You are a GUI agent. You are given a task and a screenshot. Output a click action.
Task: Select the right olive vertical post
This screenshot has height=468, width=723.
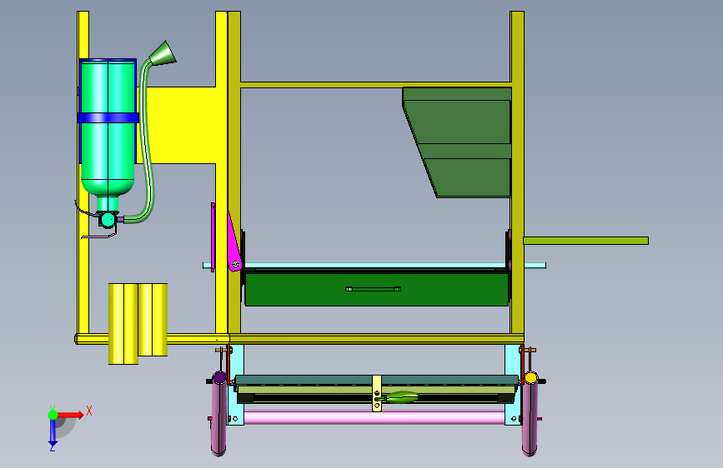click(x=517, y=172)
